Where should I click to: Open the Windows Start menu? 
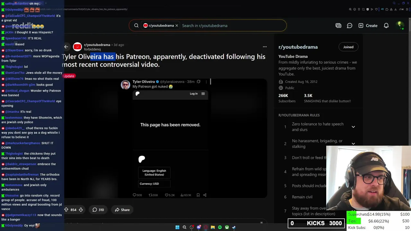pos(177,227)
